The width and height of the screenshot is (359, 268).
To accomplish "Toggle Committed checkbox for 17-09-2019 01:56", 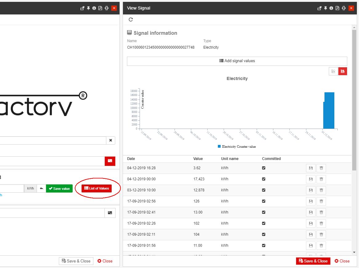I will pyautogui.click(x=263, y=246).
